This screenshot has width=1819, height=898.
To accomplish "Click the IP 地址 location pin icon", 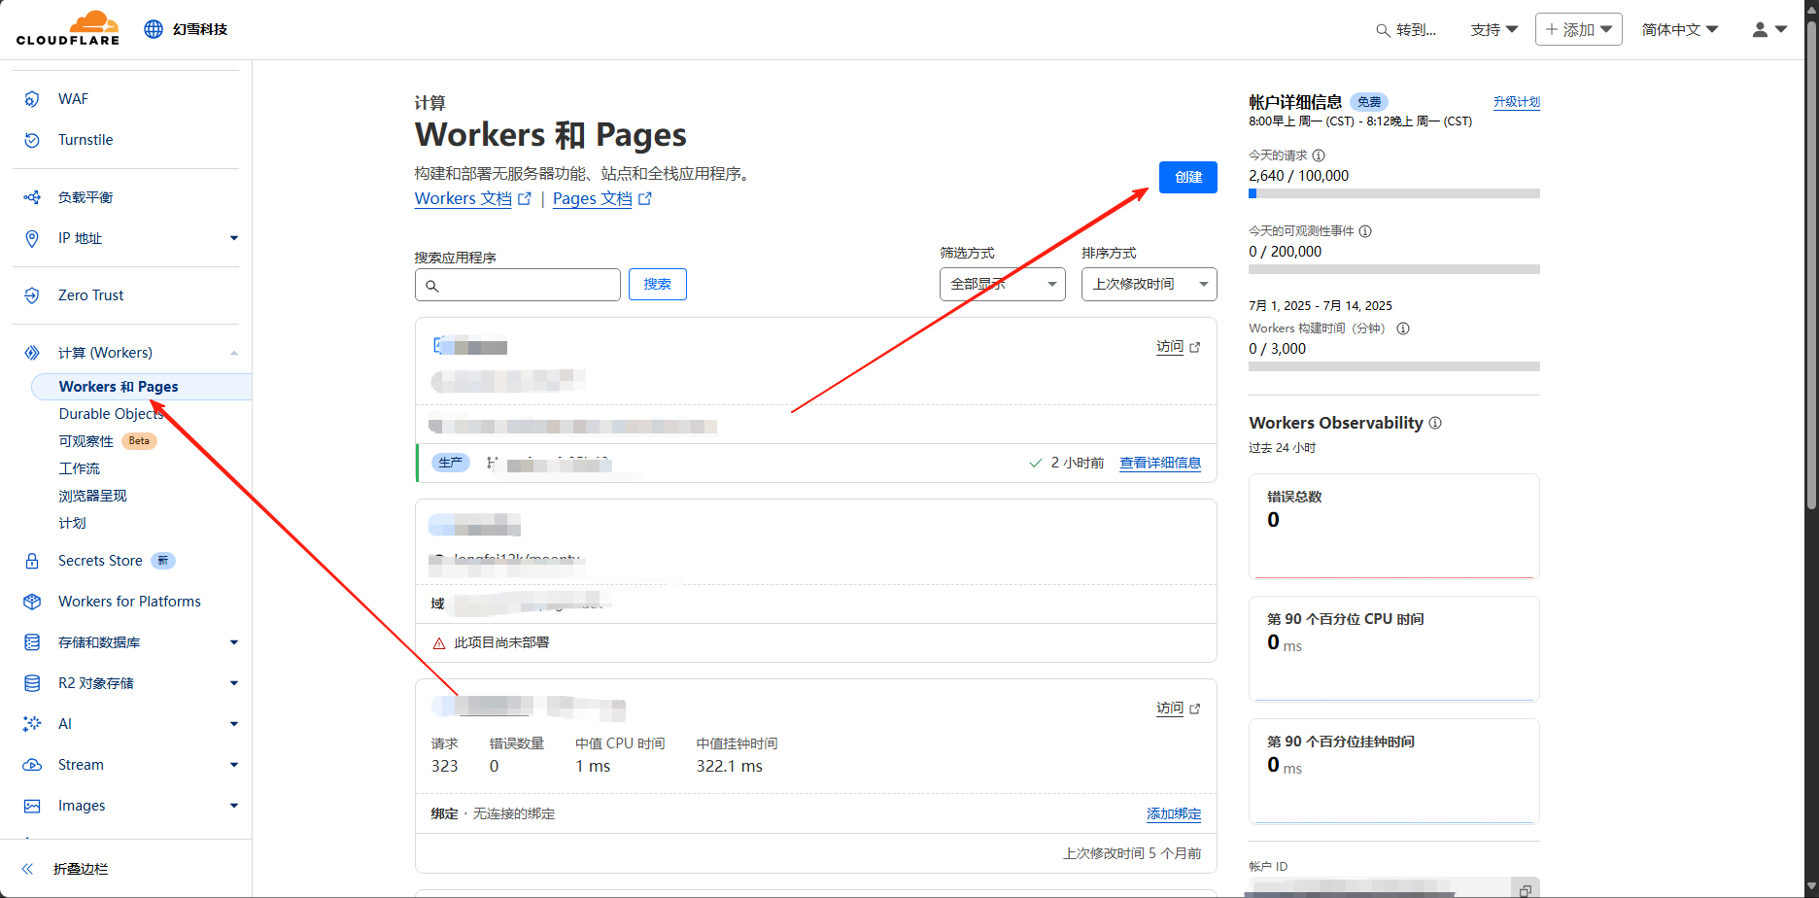I will pyautogui.click(x=32, y=238).
